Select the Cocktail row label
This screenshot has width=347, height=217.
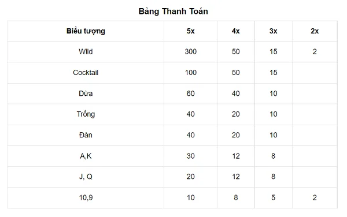[x=86, y=73]
